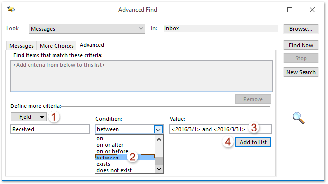Choose the "between" list option
This screenshot has height=184, width=328.
pos(125,158)
